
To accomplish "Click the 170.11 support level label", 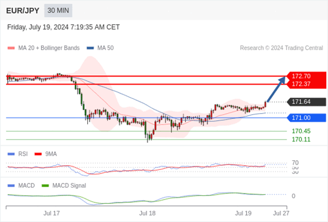I will click(x=301, y=139).
